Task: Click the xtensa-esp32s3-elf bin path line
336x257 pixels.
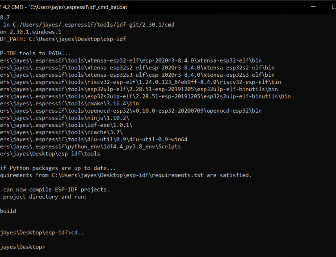Action: (137, 75)
